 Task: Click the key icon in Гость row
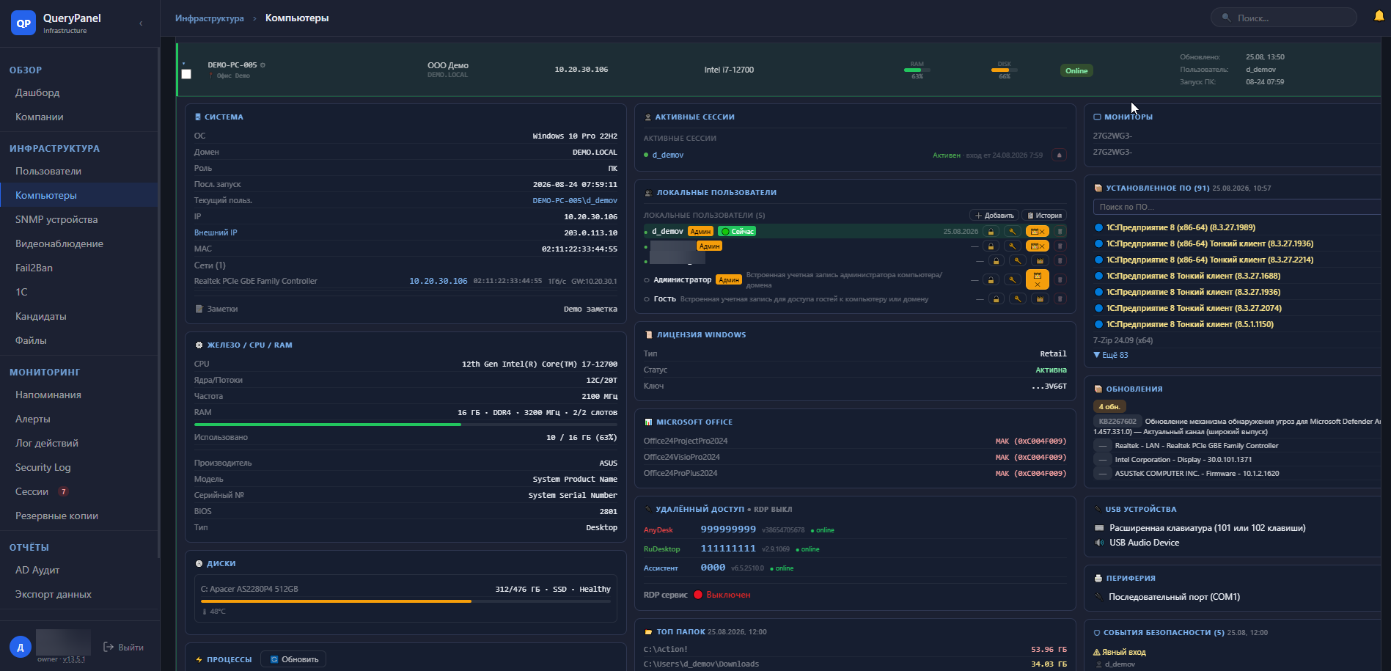click(x=1017, y=299)
